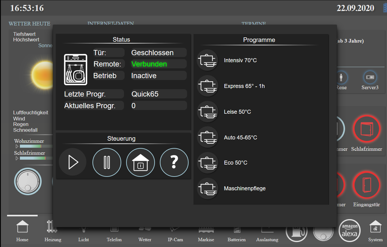Click the Tiefstwert label
This screenshot has width=387, height=247.
[24, 34]
